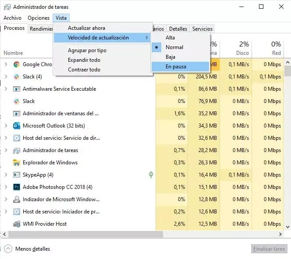The width and height of the screenshot is (291, 259).
Task: Switch to the Procesos tab
Action: [x=14, y=28]
